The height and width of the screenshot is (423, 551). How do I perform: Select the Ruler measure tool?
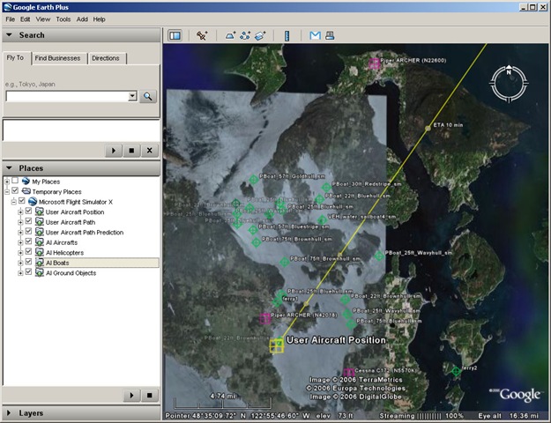tap(287, 35)
